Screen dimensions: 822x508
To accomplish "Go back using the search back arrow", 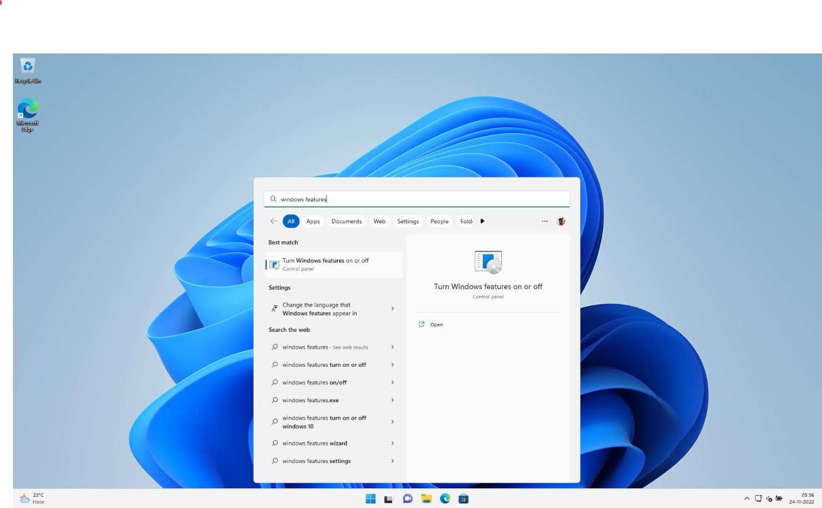I will 273,221.
